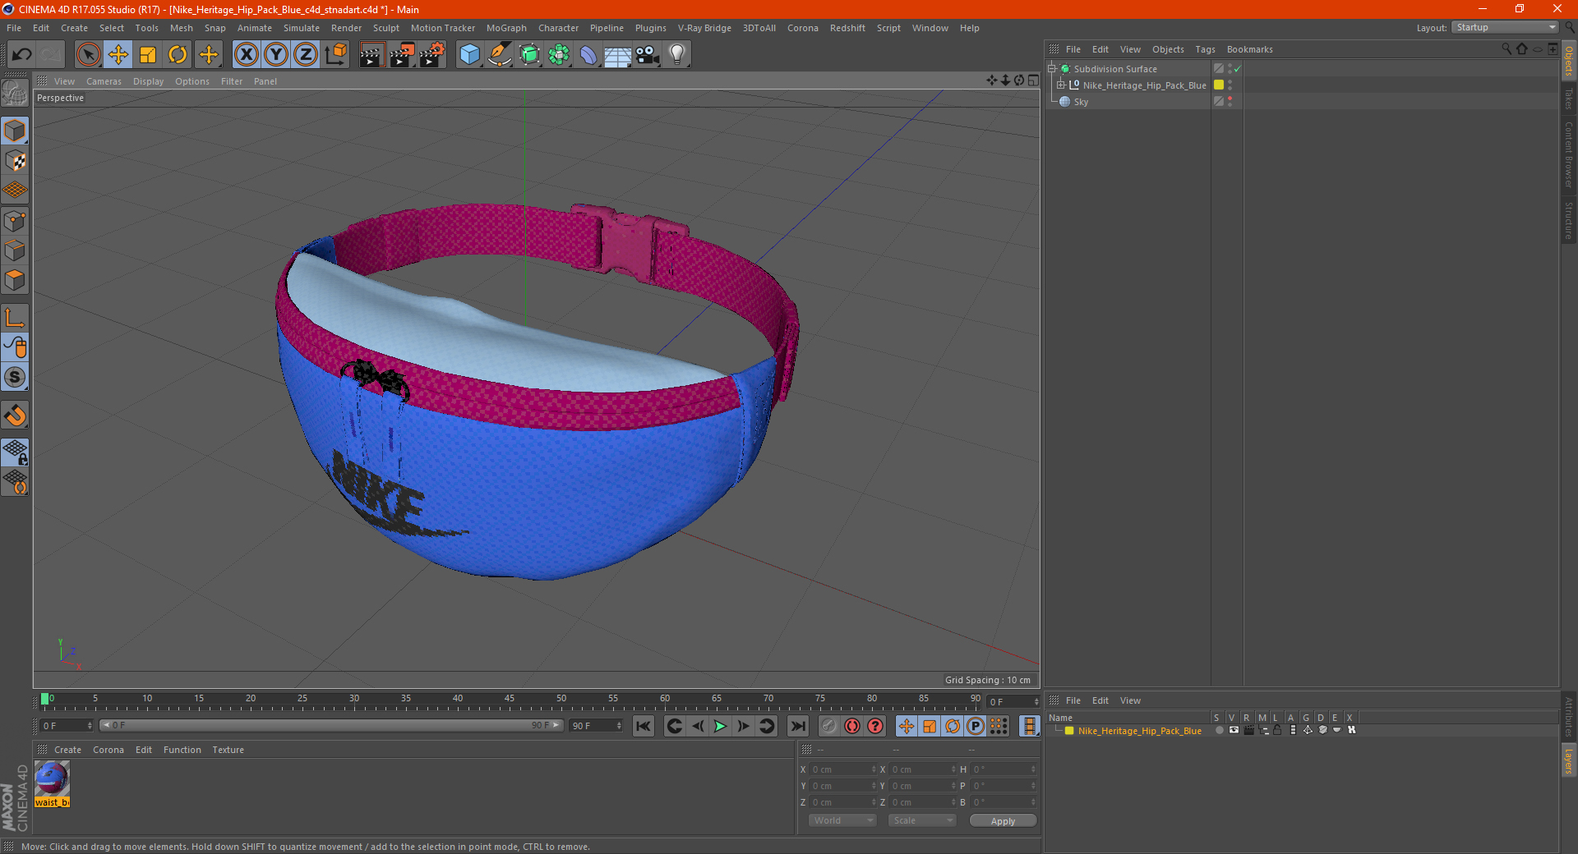
Task: Switch to Polygons mode
Action: 15,281
